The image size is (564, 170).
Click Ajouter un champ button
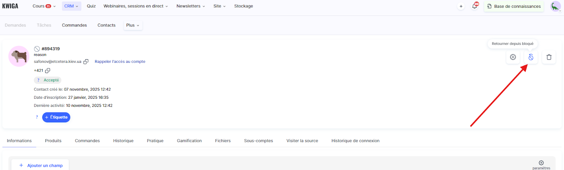[x=41, y=165]
